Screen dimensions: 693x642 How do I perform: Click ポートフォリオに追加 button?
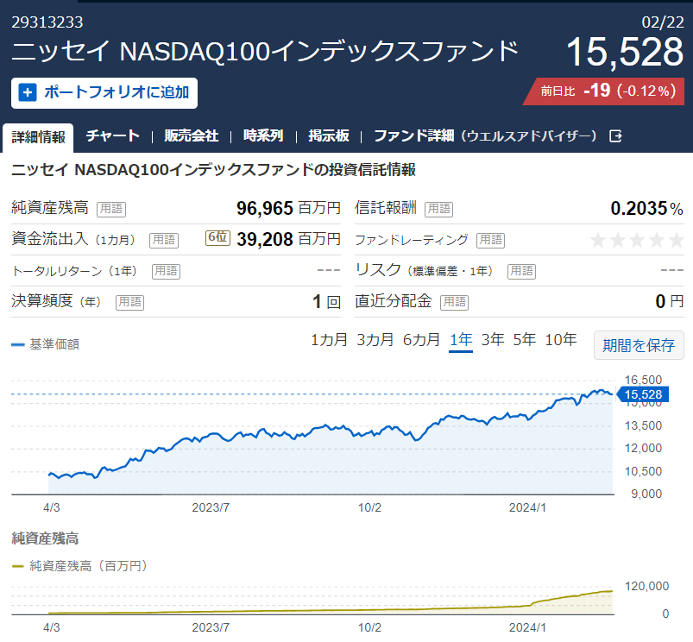(104, 93)
